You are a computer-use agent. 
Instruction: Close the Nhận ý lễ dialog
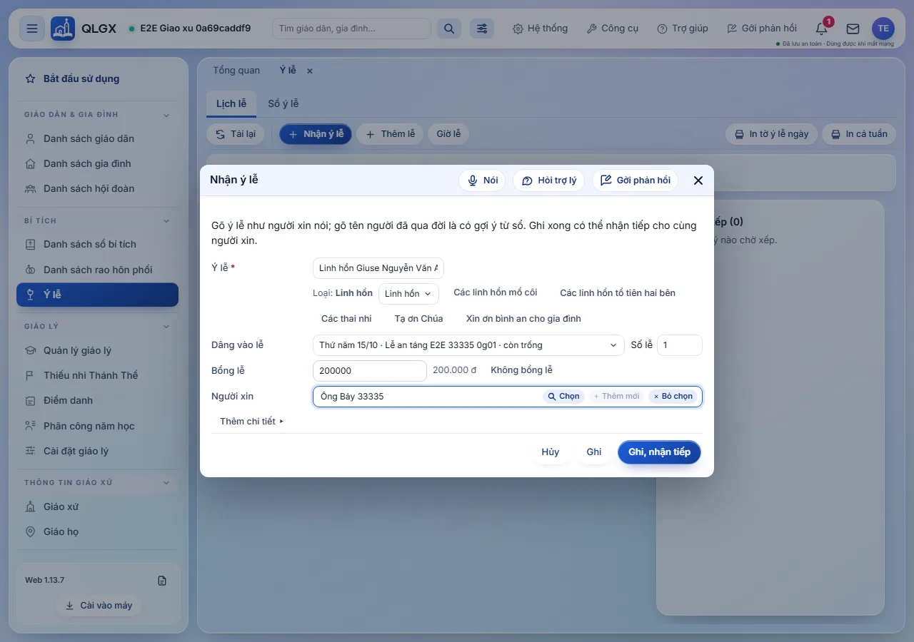tap(698, 180)
